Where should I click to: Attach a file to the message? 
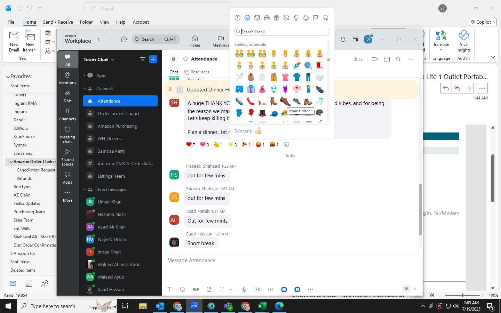209,289
